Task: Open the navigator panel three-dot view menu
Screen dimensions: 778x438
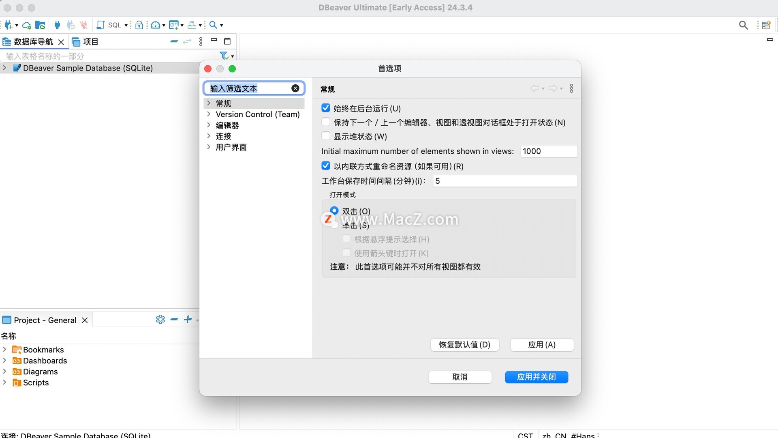Action: (x=201, y=41)
